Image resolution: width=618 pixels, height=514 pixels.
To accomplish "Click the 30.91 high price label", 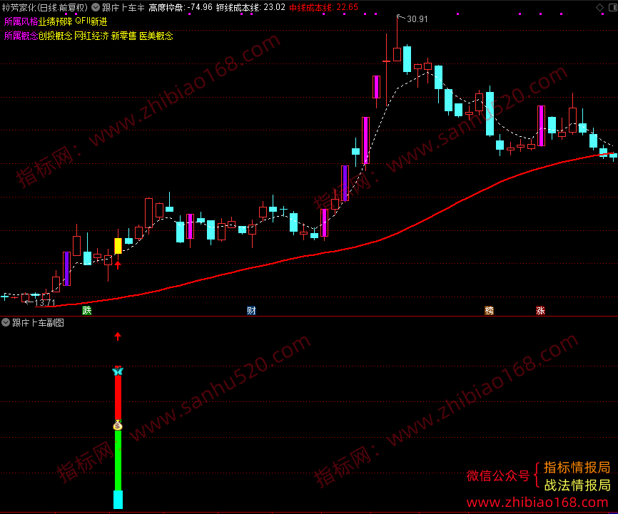I will click(417, 19).
